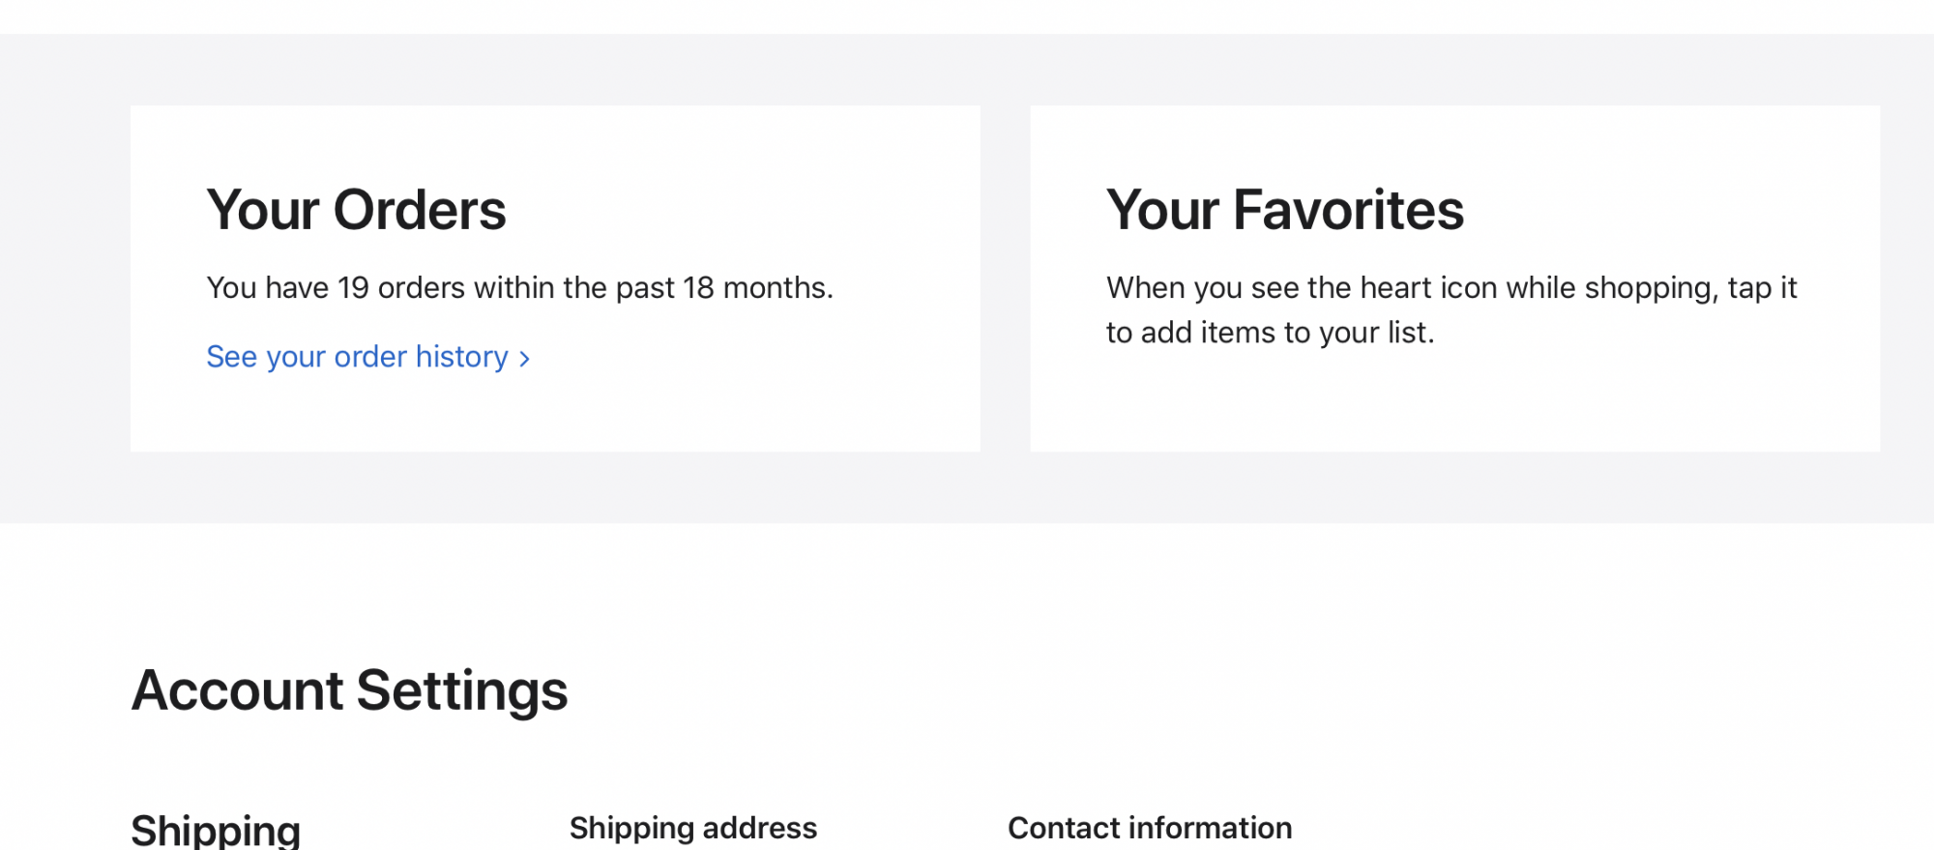The width and height of the screenshot is (1934, 850).
Task: Click the Account Settings heading
Action: pos(349,690)
